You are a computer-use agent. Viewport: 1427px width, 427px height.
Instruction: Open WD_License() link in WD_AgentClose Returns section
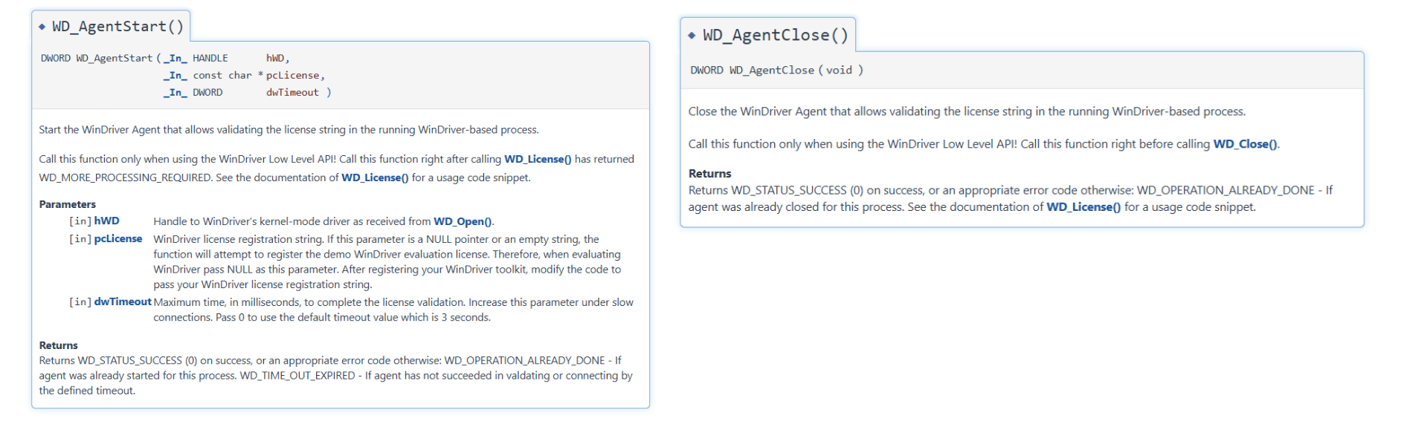(1083, 207)
